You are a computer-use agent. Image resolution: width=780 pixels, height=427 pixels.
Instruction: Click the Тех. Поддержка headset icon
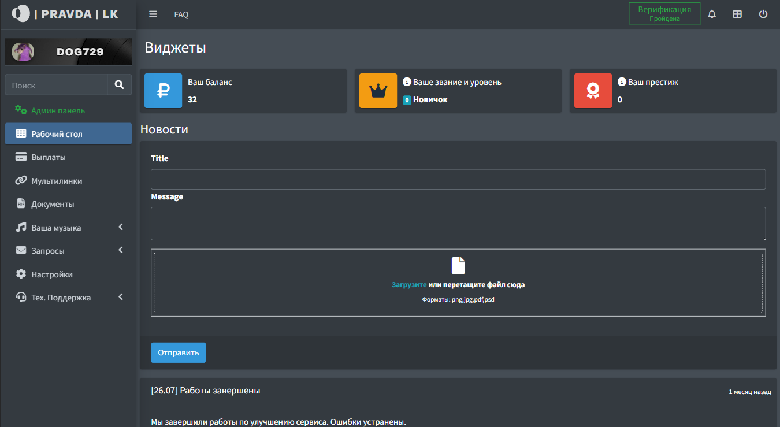tap(21, 297)
